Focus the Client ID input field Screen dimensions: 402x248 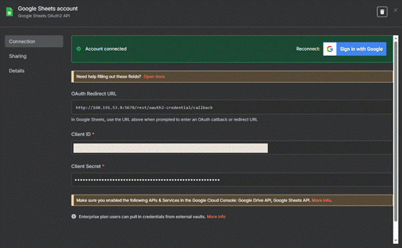232,148
